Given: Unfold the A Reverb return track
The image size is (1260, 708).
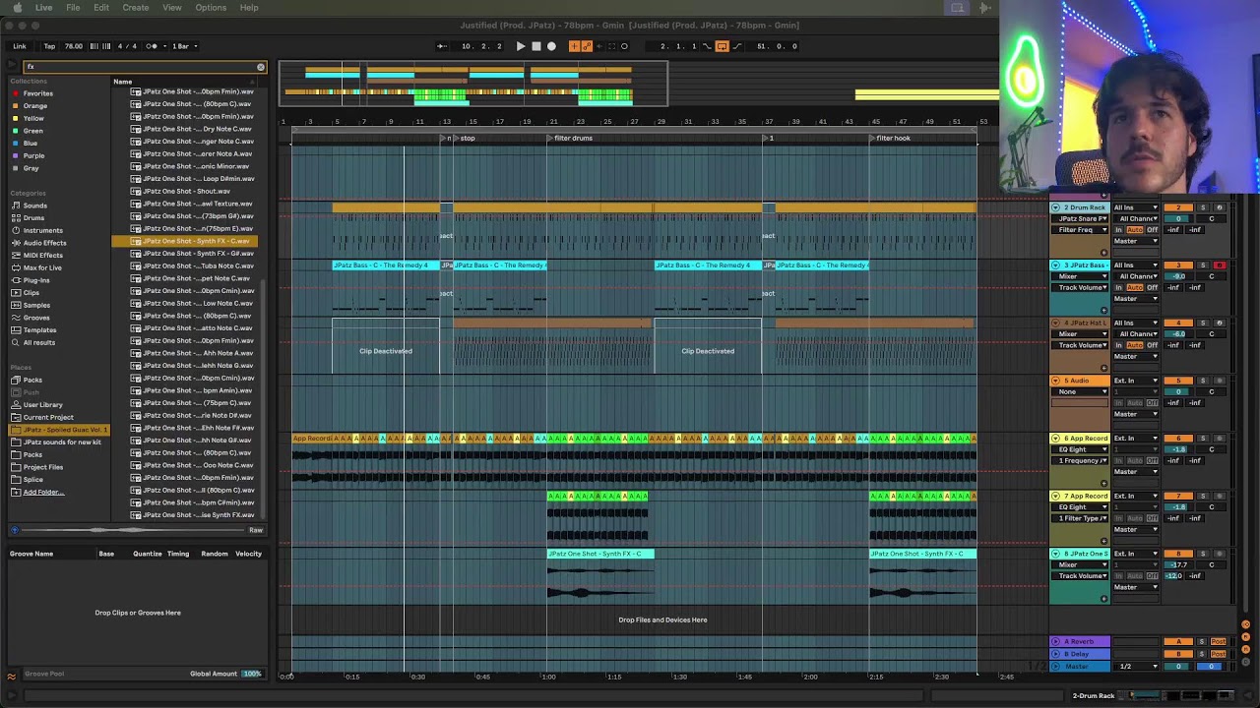Looking at the screenshot, I should tap(1056, 642).
